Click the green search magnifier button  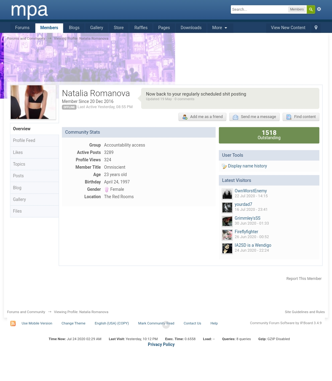(x=311, y=10)
